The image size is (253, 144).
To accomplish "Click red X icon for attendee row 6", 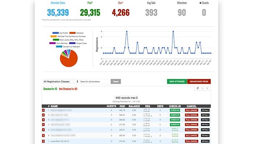I will pos(43,135).
